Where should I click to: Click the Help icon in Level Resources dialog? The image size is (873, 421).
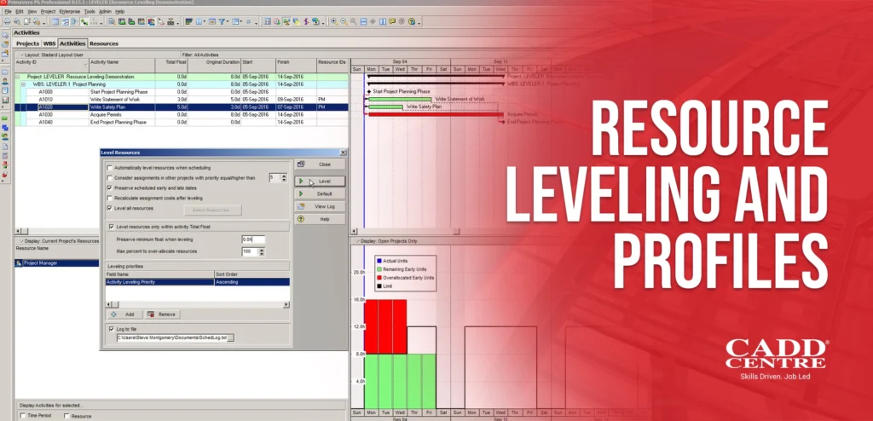point(323,219)
